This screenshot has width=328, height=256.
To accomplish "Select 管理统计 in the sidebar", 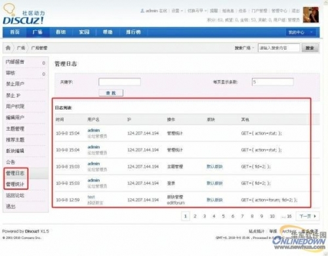I will click(15, 184).
